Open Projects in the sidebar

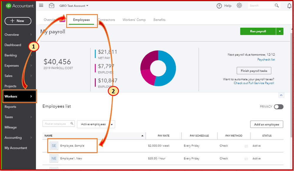point(11,86)
